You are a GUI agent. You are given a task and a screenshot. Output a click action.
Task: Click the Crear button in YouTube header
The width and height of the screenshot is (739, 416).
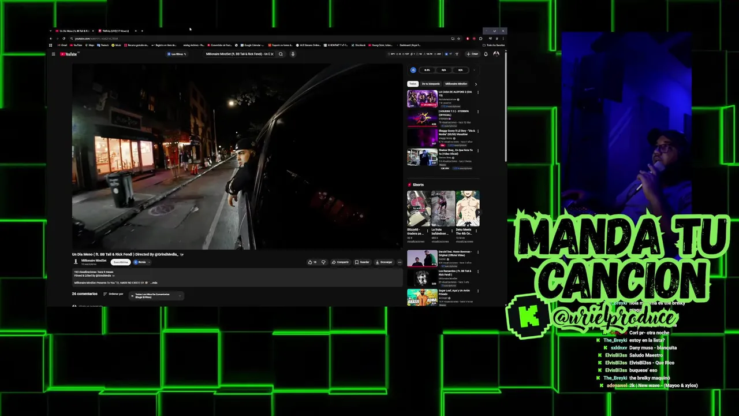[472, 54]
